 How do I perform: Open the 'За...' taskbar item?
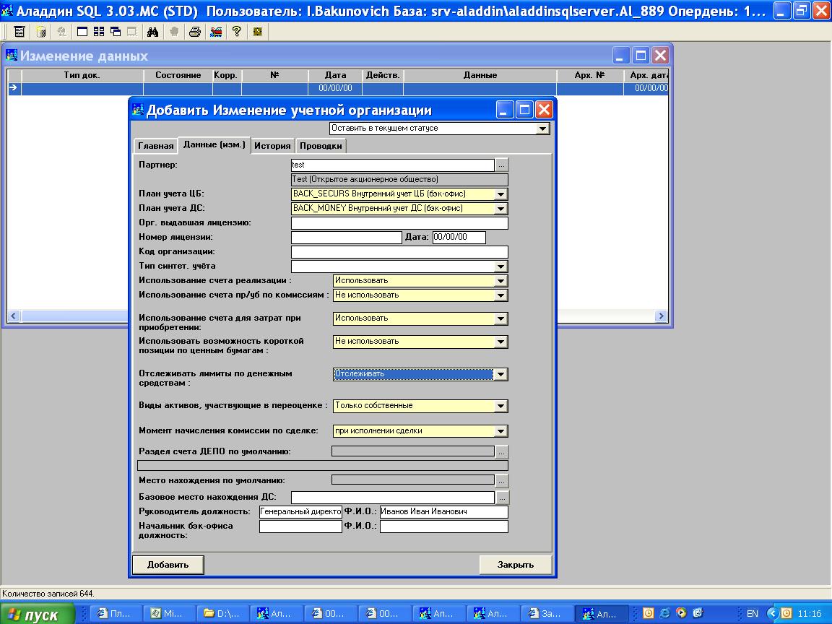coord(548,614)
